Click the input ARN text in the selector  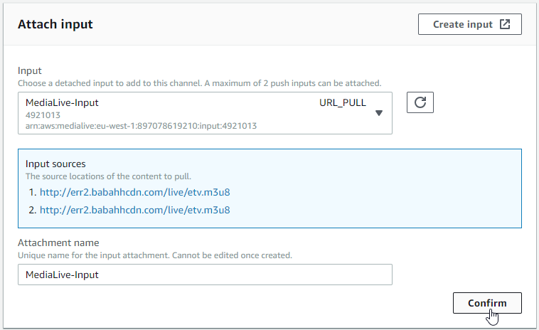pyautogui.click(x=141, y=126)
